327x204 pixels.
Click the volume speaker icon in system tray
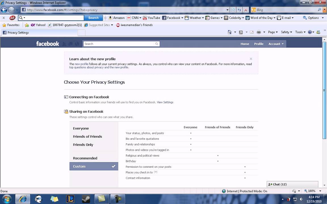coord(301,199)
